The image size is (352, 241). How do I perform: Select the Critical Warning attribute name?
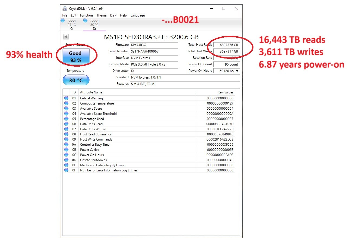pos(92,98)
